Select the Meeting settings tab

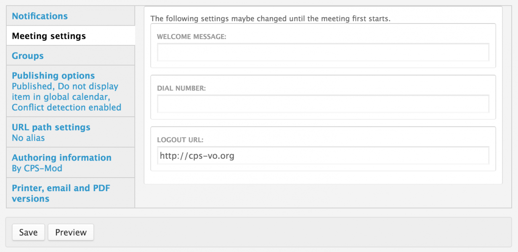(49, 36)
